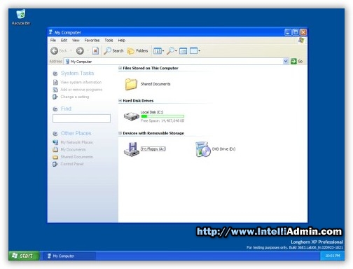Screen dimensions: 353x269
Task: Toggle the Folders pane button
Action: (138, 50)
